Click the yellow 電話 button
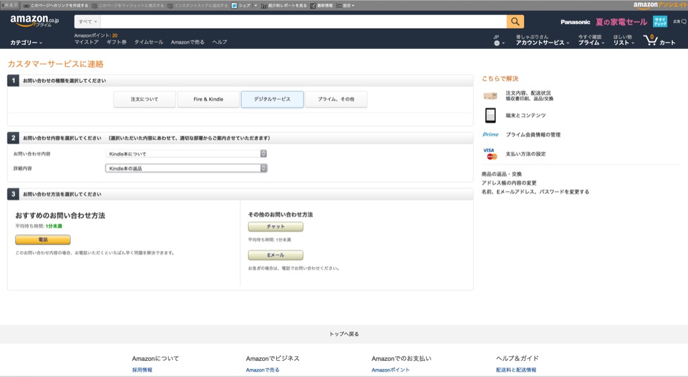The image size is (688, 377). [43, 239]
